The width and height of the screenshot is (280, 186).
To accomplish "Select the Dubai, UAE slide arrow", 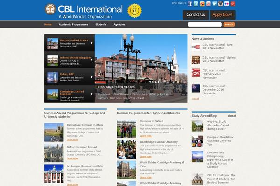I will 92,77.
